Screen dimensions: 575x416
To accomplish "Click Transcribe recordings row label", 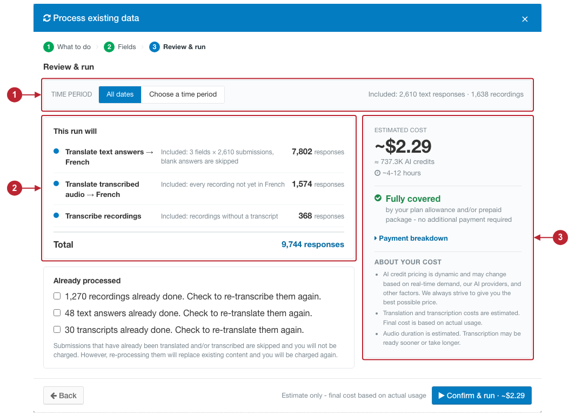I will point(103,216).
